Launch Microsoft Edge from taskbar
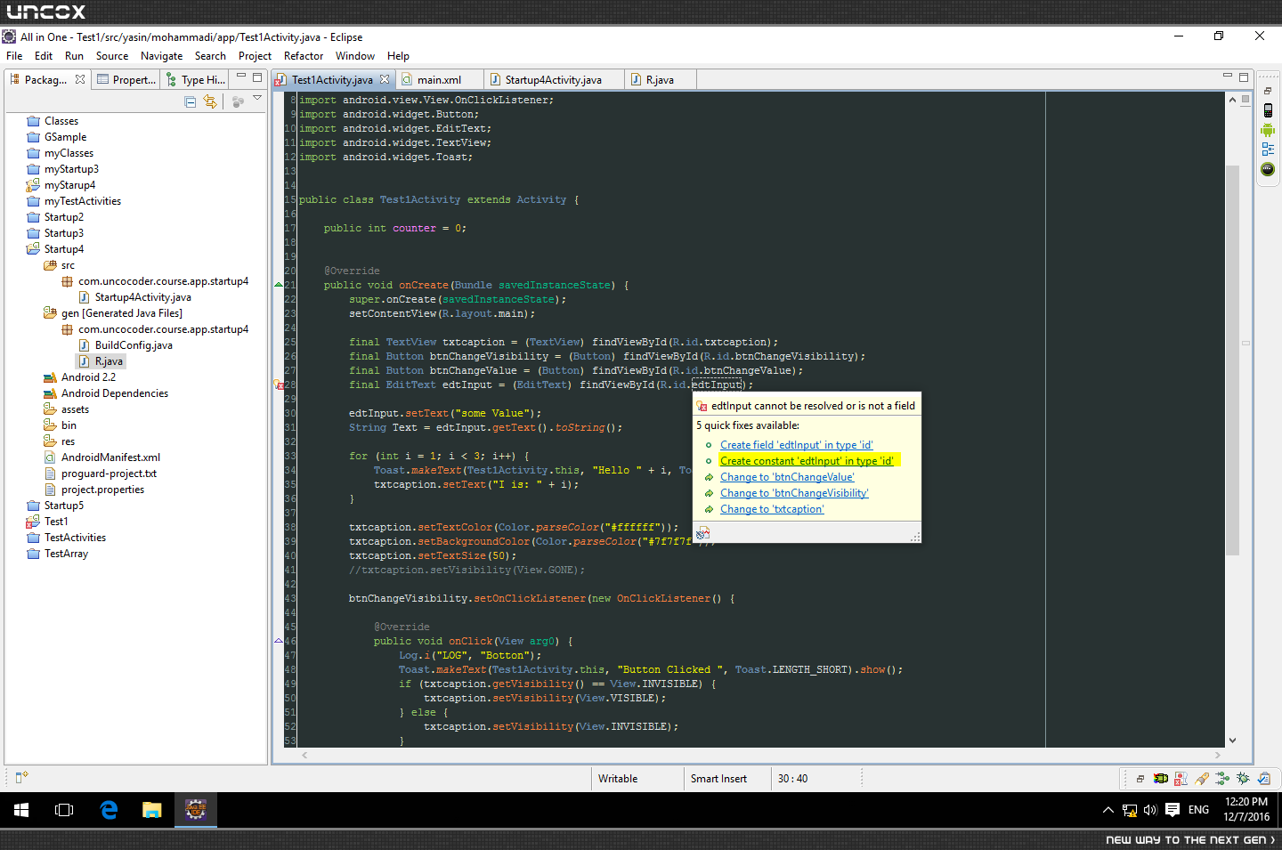 [x=109, y=810]
